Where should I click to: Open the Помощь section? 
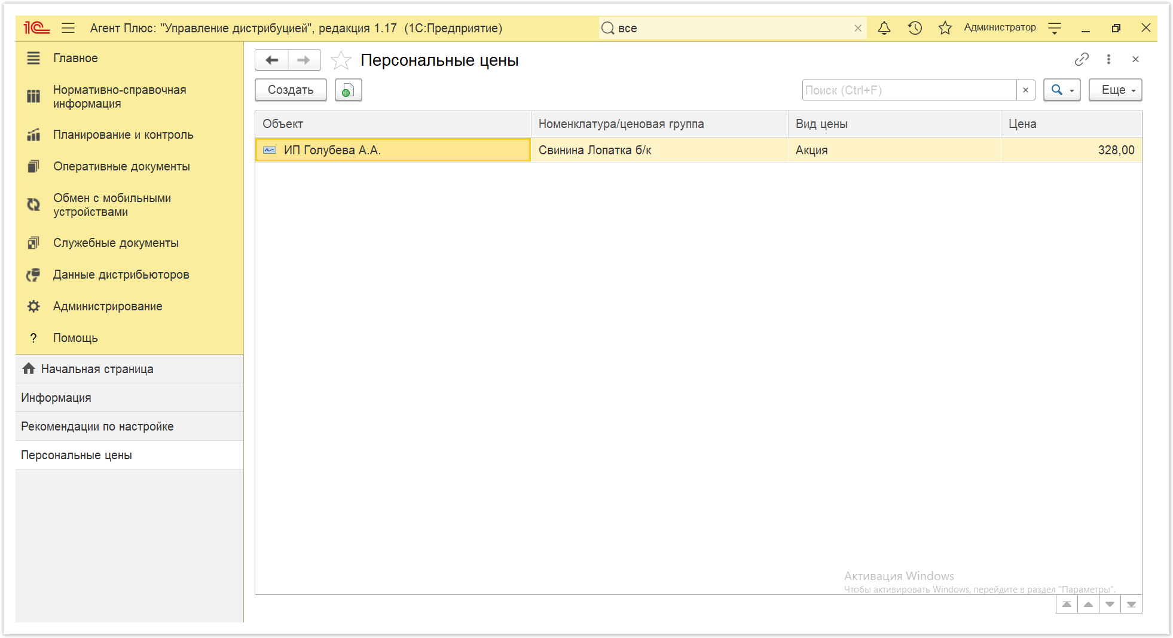(x=129, y=338)
